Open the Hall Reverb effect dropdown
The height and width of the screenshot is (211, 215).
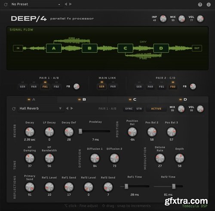40,109
